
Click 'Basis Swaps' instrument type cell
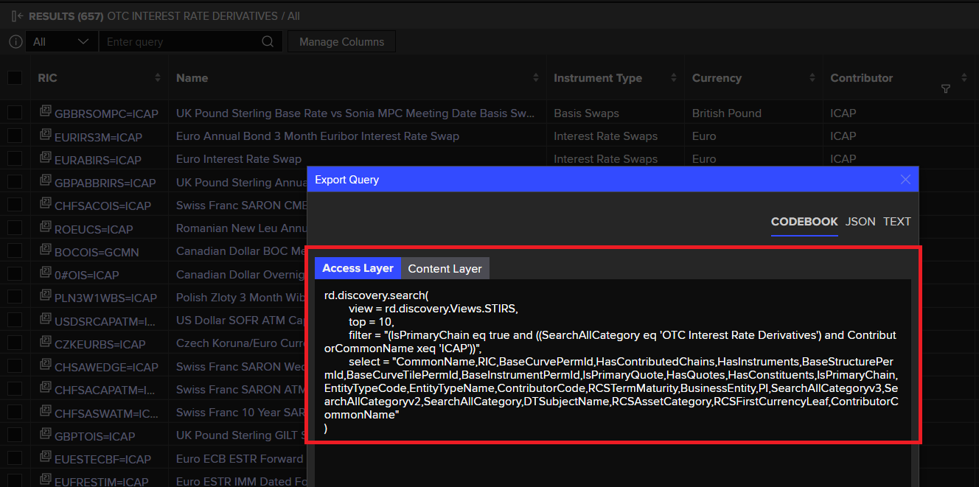coord(586,113)
